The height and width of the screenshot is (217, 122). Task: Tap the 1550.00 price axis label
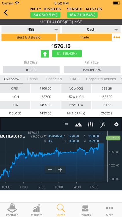[114, 152]
